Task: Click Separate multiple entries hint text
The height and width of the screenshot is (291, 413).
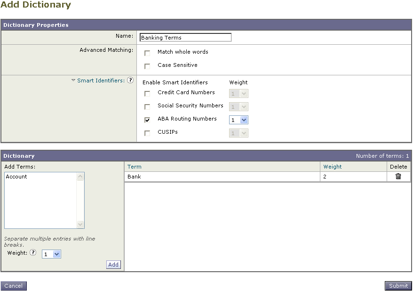Action: [x=49, y=242]
